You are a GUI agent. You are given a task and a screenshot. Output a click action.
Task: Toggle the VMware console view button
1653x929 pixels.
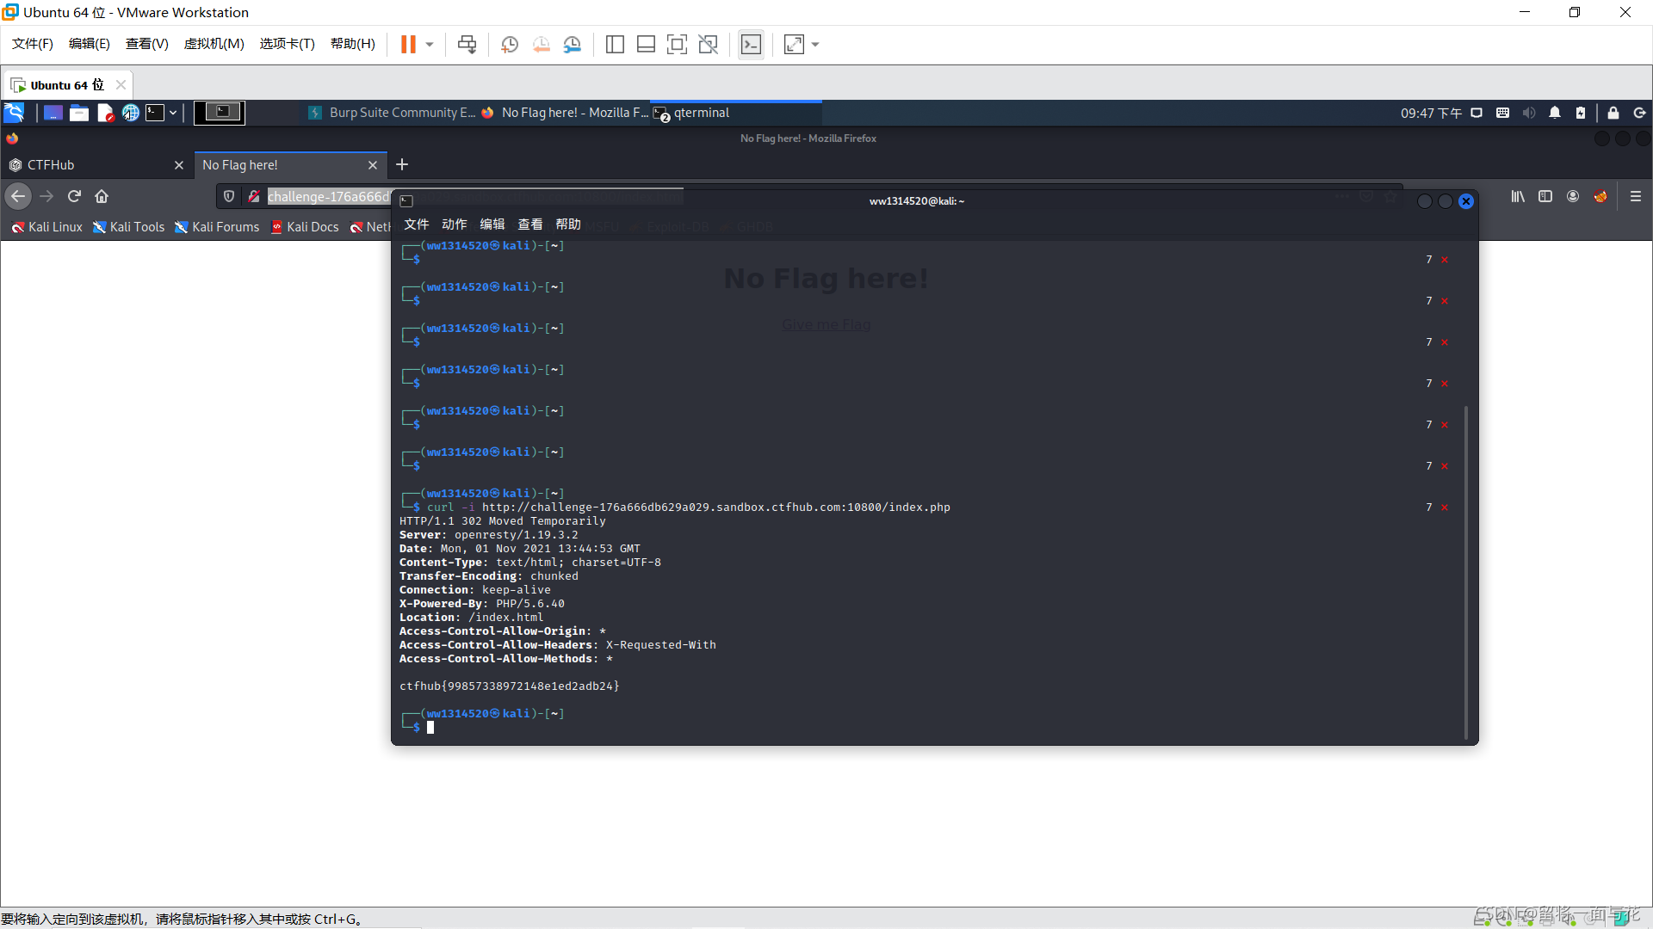751,45
